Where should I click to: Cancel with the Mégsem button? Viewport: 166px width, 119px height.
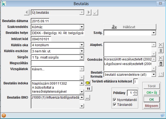(152, 106)
